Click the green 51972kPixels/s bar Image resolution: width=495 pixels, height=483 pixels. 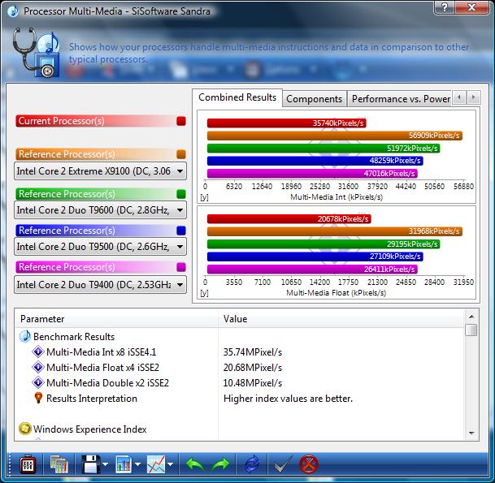click(323, 149)
